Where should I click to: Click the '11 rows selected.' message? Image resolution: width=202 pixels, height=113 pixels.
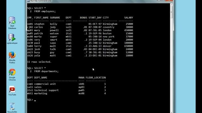pyautogui.click(x=39, y=62)
